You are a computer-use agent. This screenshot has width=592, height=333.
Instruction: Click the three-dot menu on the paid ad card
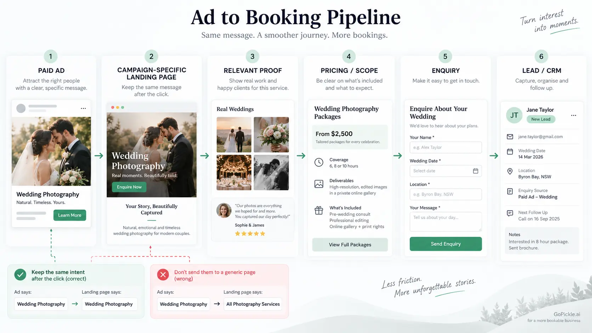[x=83, y=108]
